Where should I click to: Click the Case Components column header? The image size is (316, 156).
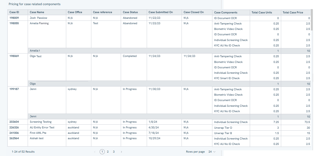231,13
